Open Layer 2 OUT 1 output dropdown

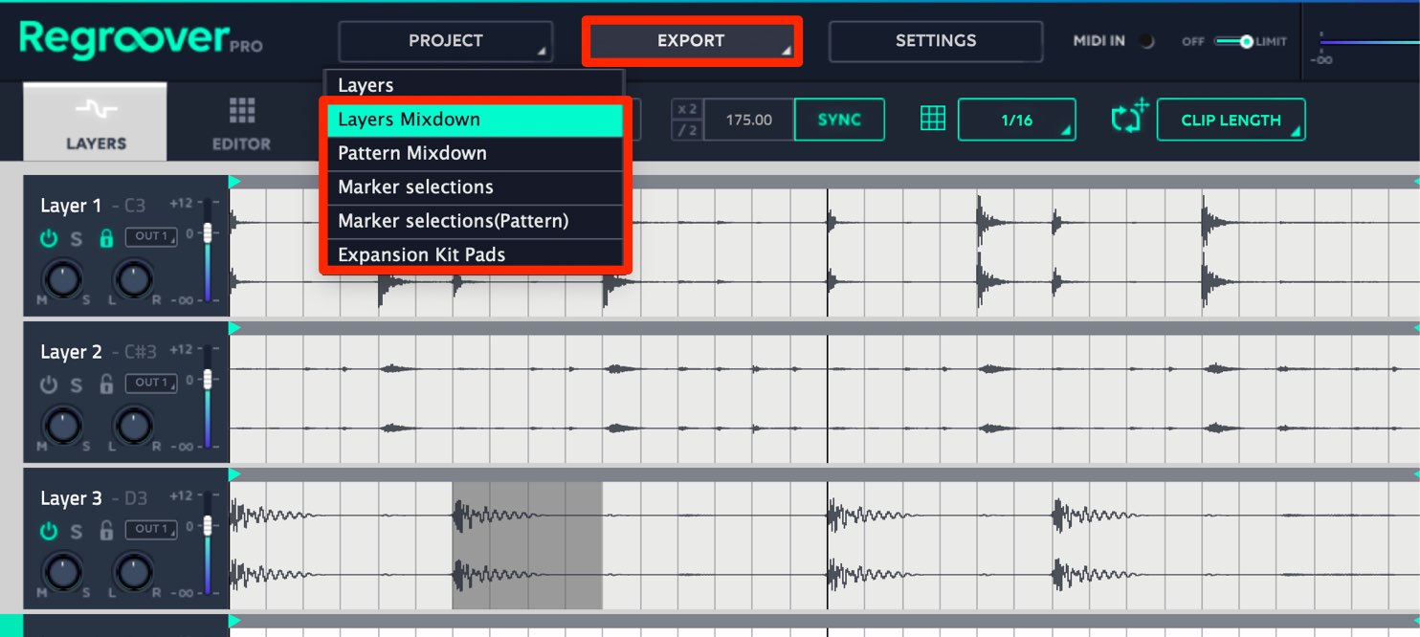150,383
